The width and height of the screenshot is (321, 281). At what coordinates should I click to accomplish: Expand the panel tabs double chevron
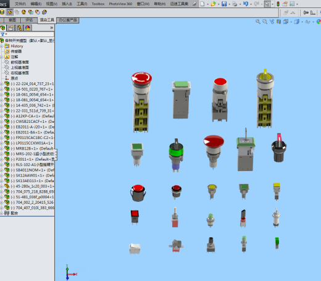(x=52, y=28)
